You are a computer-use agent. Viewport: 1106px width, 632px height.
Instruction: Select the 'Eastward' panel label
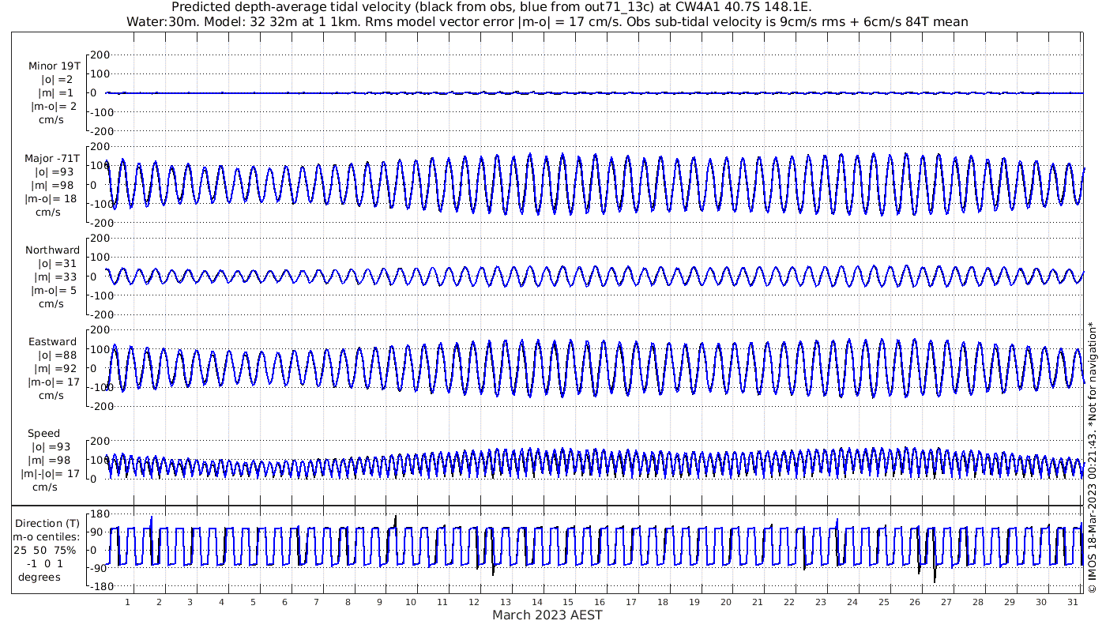click(x=53, y=342)
